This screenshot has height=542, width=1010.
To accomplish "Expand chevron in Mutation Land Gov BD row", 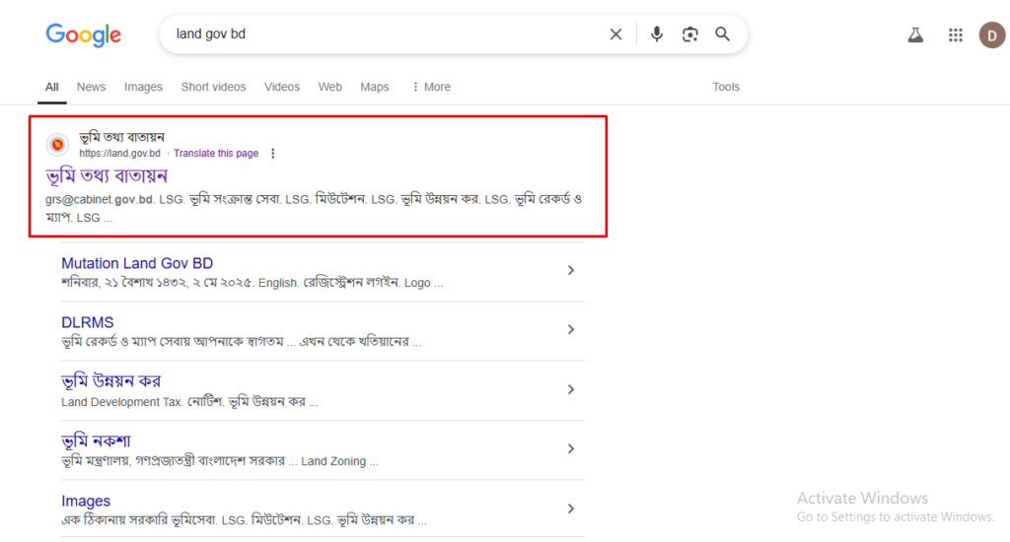I will (571, 270).
